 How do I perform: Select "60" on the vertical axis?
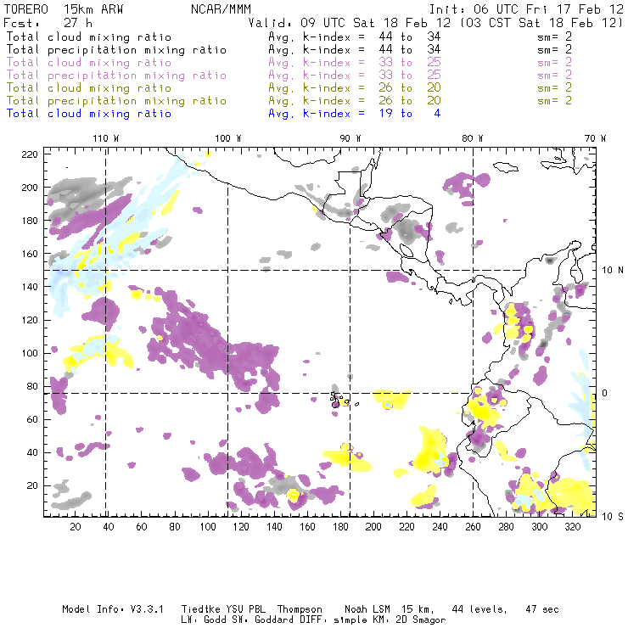pos(32,419)
